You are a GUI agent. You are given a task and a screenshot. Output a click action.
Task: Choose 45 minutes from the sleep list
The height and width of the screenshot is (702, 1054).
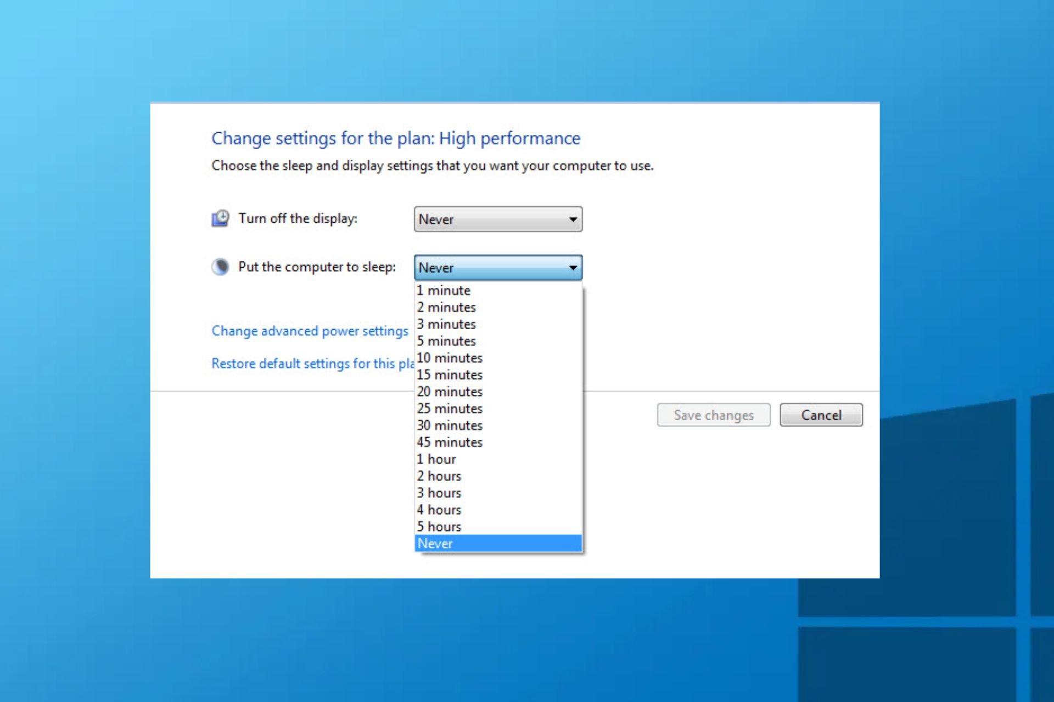[x=498, y=442]
